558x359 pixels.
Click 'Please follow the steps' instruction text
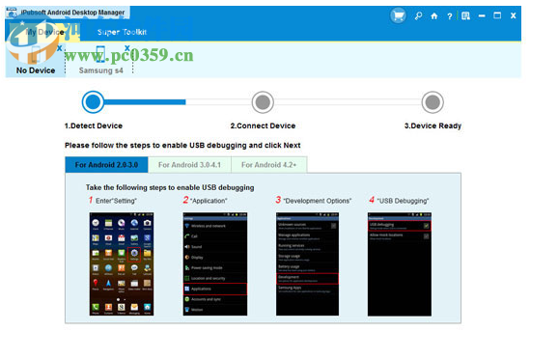pos(182,145)
